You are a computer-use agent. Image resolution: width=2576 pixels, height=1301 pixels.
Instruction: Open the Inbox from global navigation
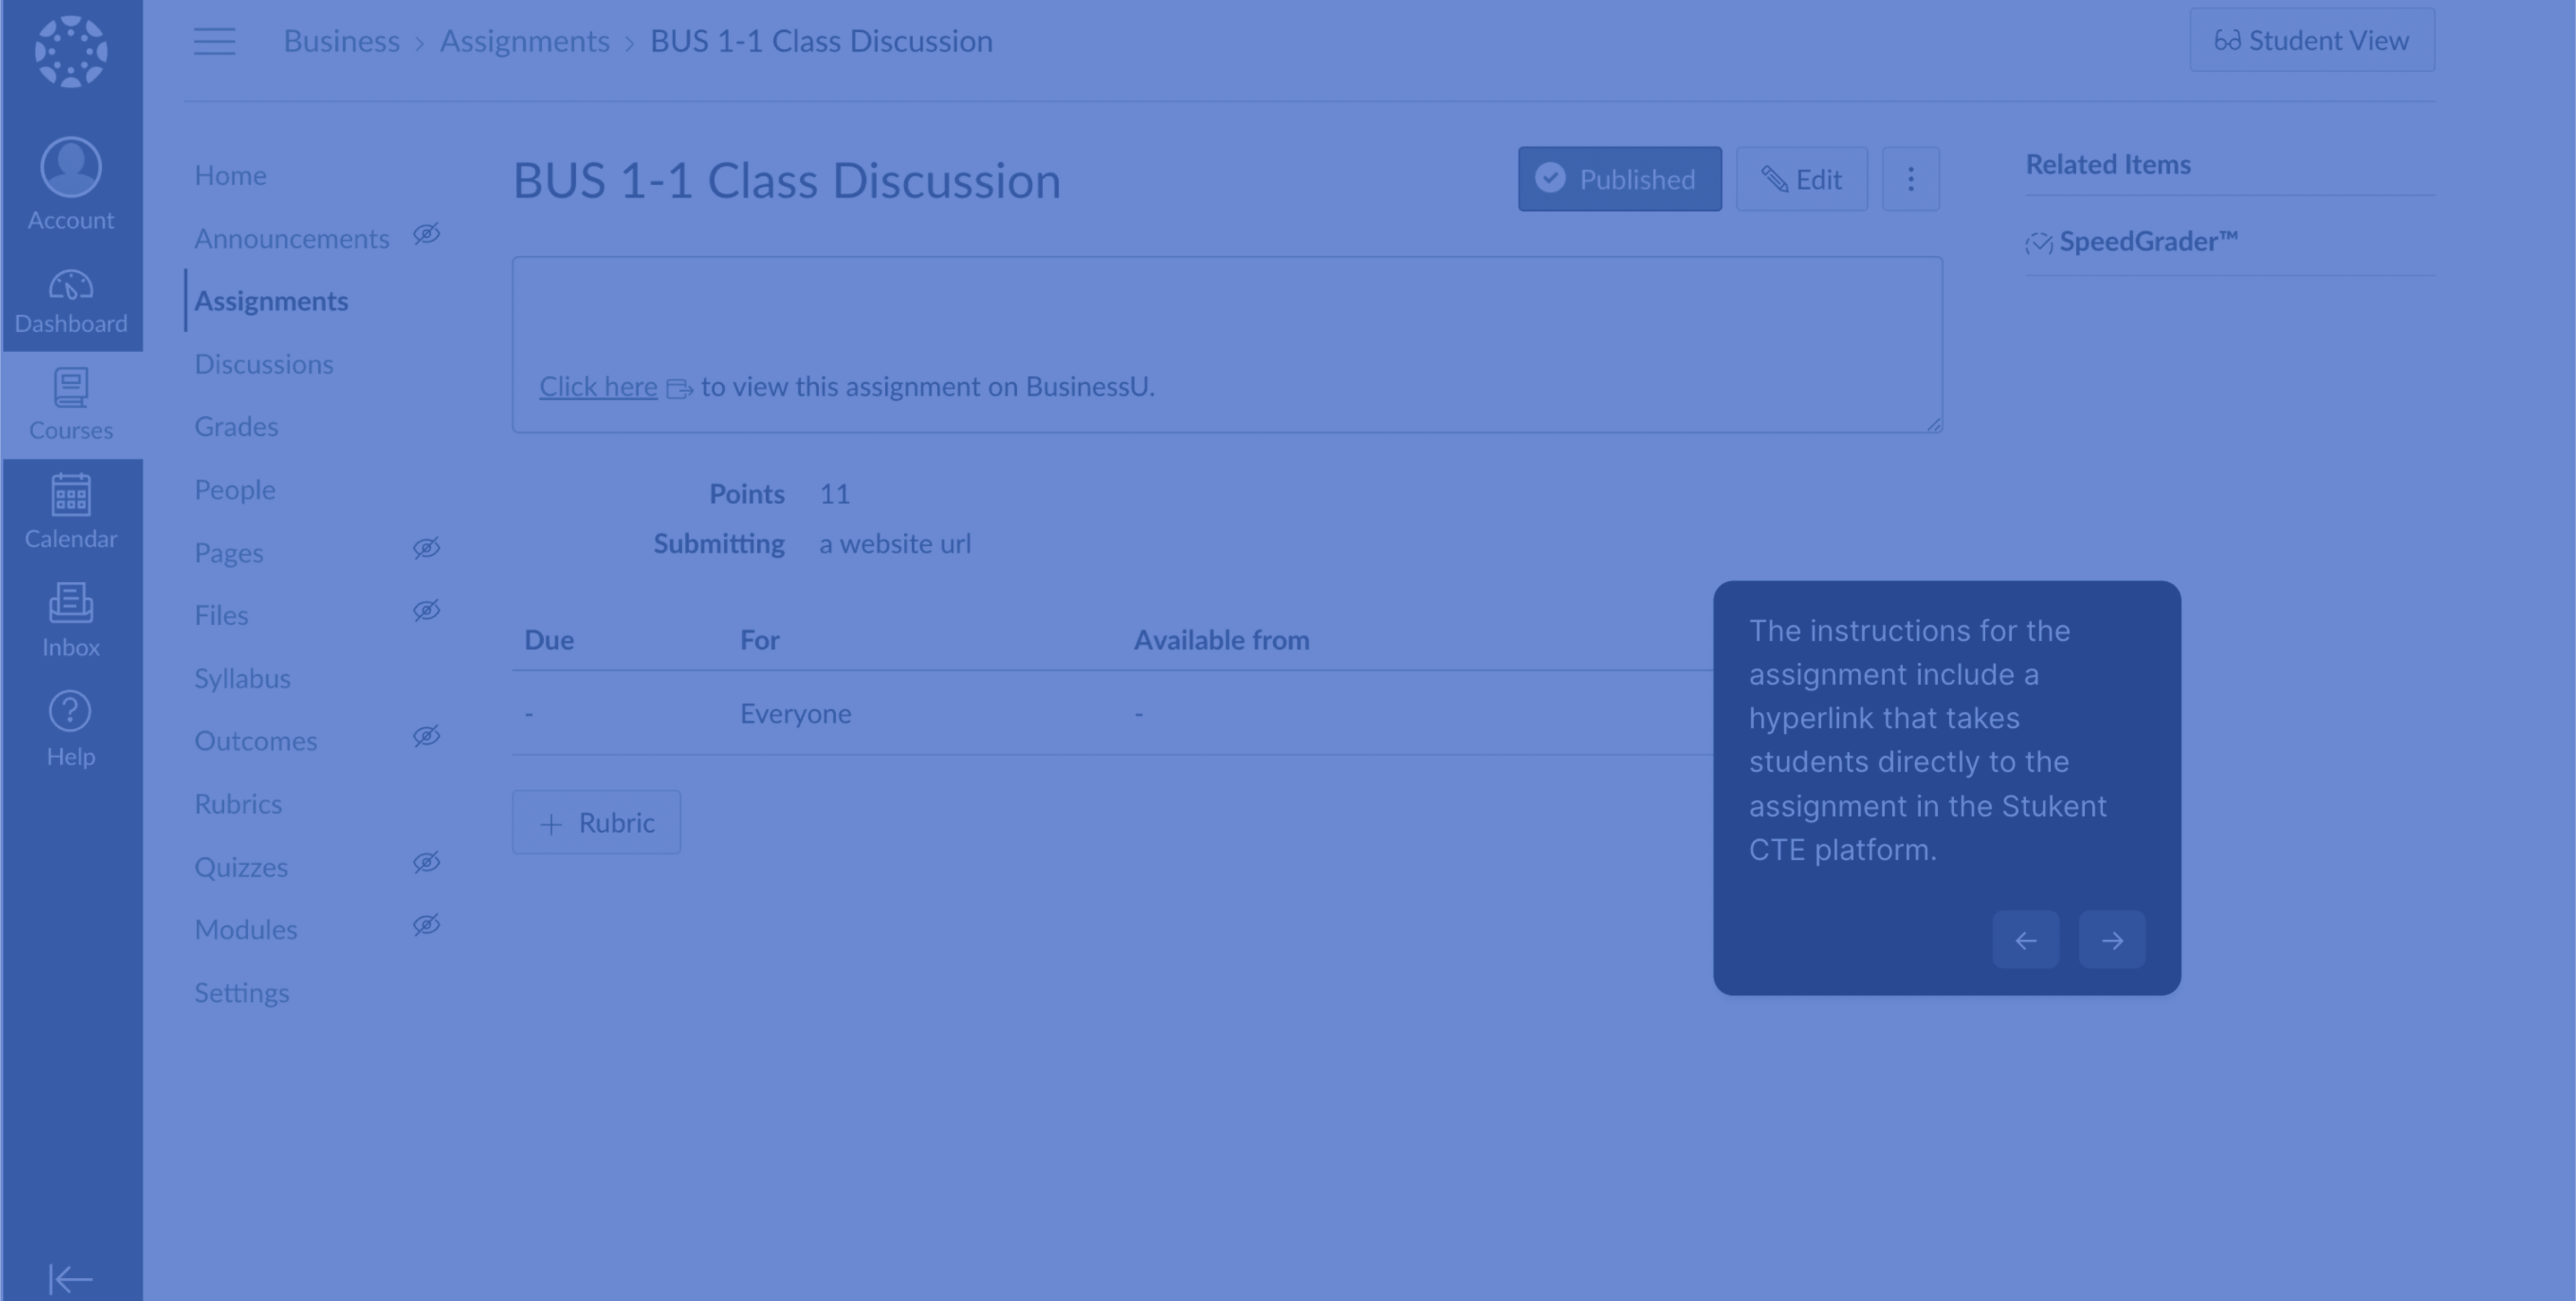pyautogui.click(x=71, y=620)
